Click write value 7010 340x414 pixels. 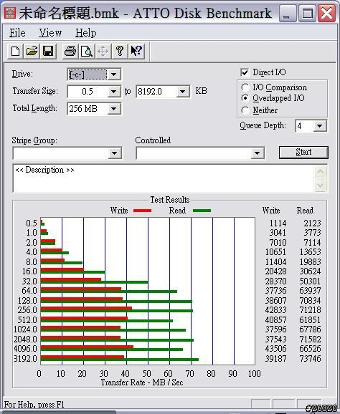point(278,242)
